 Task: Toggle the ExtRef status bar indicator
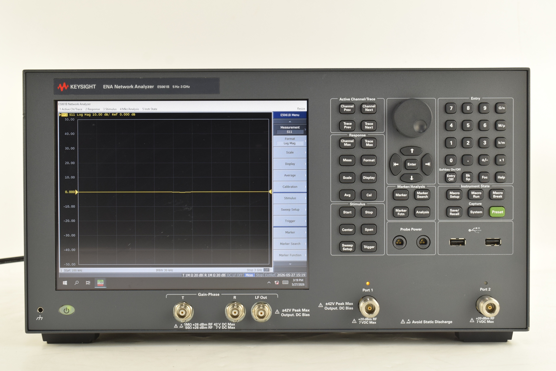point(270,275)
